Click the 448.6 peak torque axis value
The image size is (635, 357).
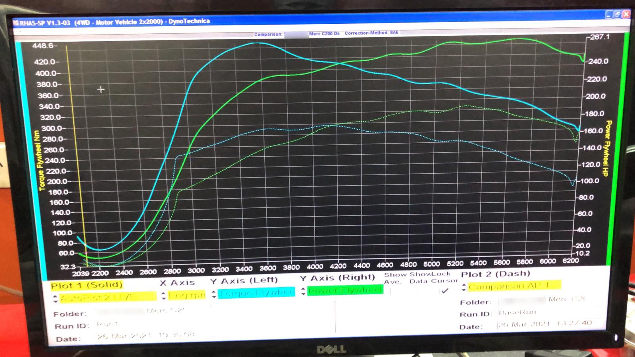point(43,46)
